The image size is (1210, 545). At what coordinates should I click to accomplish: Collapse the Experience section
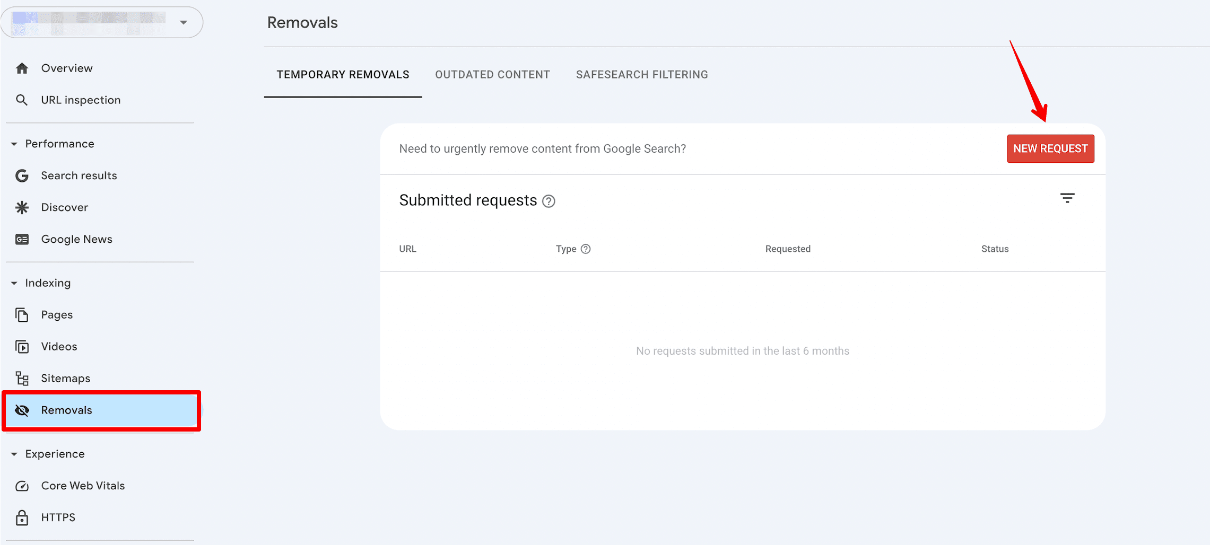pos(14,454)
